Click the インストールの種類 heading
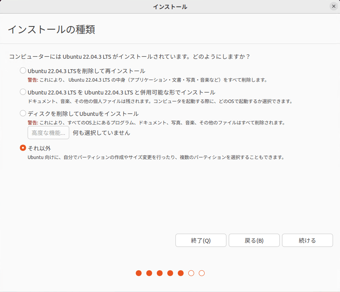This screenshot has height=292, width=340. click(52, 30)
